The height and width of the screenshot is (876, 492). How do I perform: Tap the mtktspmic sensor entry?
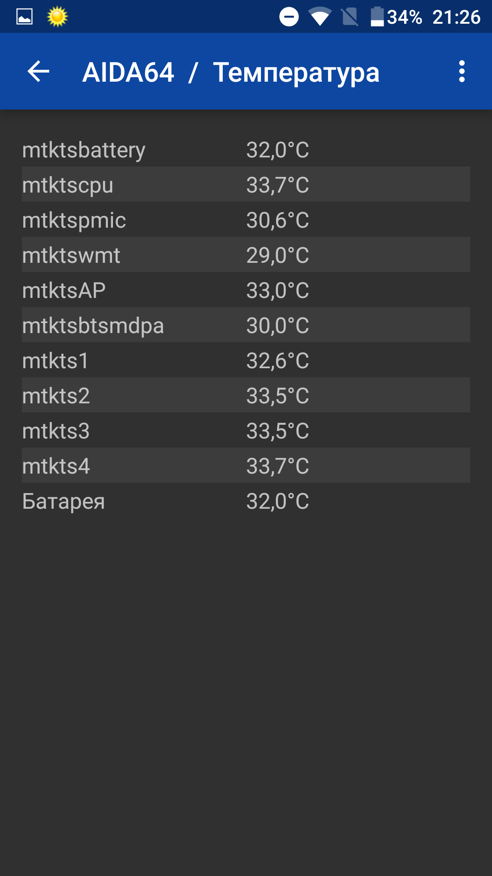click(246, 220)
